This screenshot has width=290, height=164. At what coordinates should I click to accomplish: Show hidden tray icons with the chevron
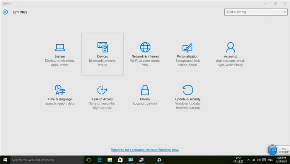click(x=248, y=160)
